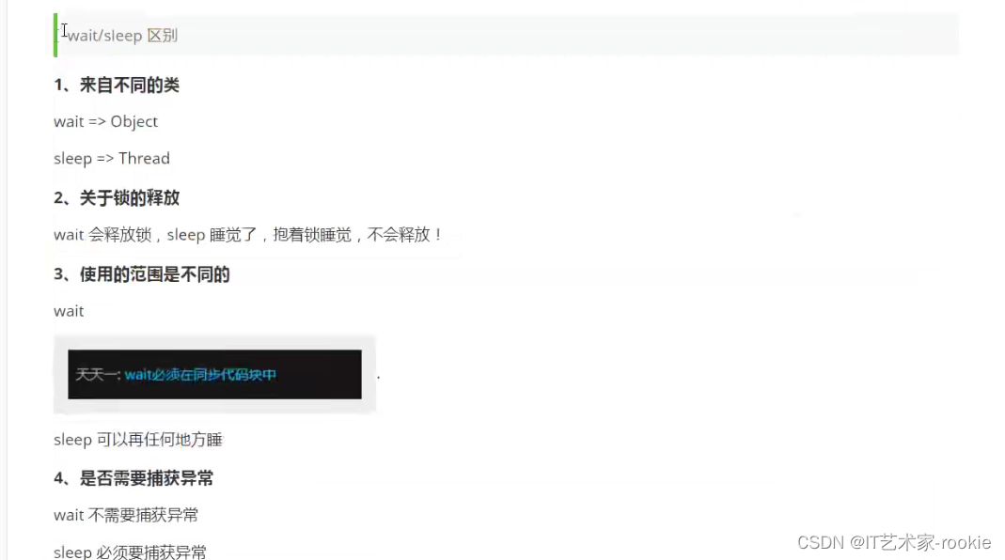The width and height of the screenshot is (1005, 560).
Task: Click the small dot right of the image
Action: coord(378,378)
